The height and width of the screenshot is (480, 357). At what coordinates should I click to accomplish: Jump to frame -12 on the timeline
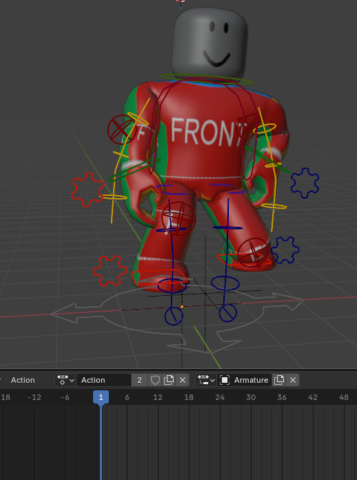(x=34, y=397)
